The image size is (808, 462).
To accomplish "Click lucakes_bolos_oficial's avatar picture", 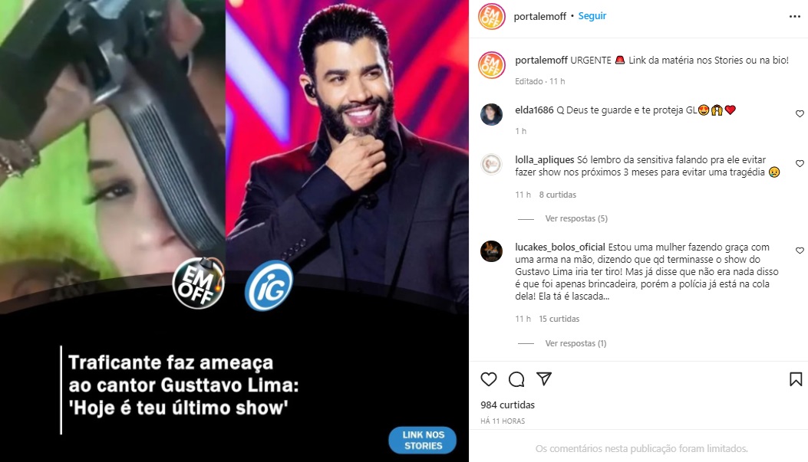I will [x=492, y=251].
